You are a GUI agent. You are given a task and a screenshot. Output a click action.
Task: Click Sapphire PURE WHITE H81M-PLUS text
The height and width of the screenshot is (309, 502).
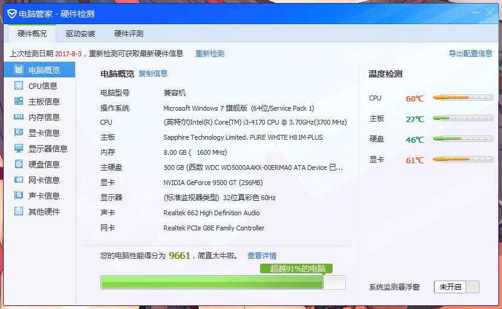tap(243, 137)
